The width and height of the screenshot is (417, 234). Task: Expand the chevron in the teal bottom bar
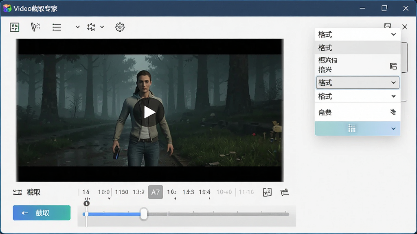[x=394, y=129]
